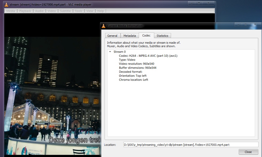Select the Buffer dimensions: 960x544 row

click(137, 68)
